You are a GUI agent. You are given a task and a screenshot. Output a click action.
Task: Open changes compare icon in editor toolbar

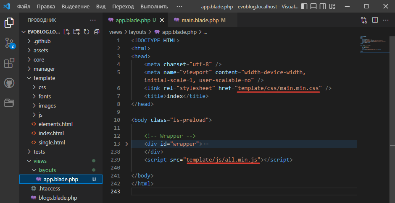click(x=364, y=20)
